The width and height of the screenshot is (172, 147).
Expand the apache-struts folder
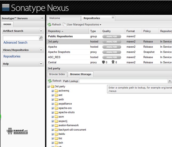click(53, 113)
